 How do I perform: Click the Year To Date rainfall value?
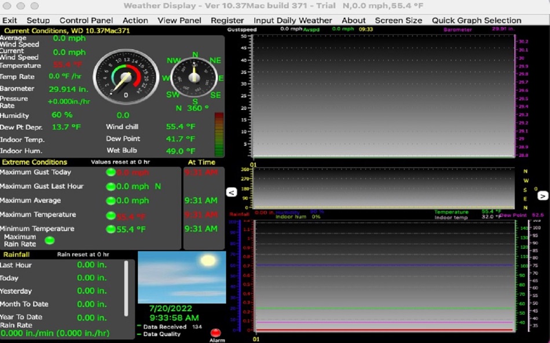point(91,318)
